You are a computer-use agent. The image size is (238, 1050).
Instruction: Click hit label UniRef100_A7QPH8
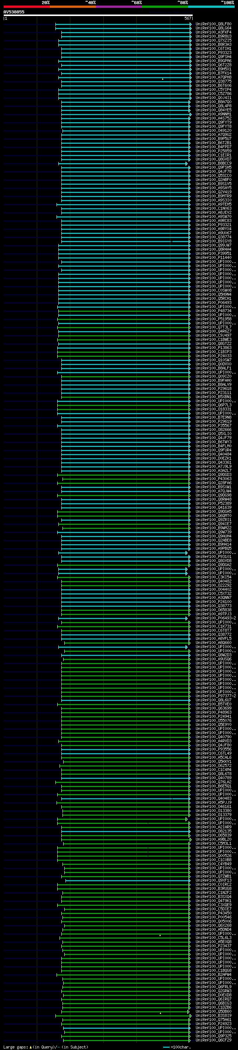[213, 77]
